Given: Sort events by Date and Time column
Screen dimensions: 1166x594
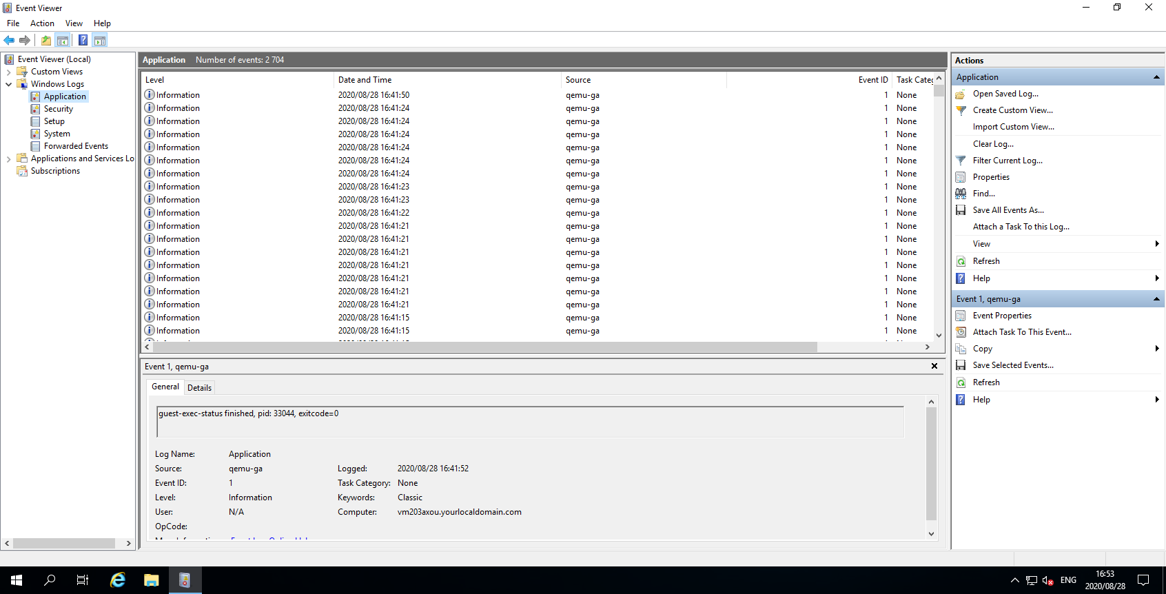Looking at the screenshot, I should [x=447, y=80].
